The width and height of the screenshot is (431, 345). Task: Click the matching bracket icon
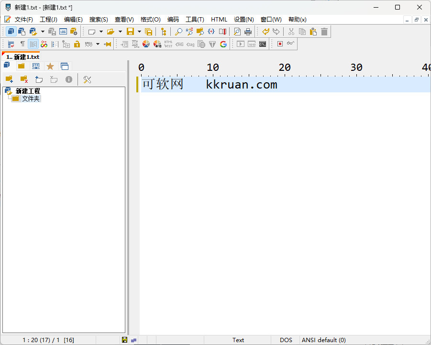click(211, 31)
